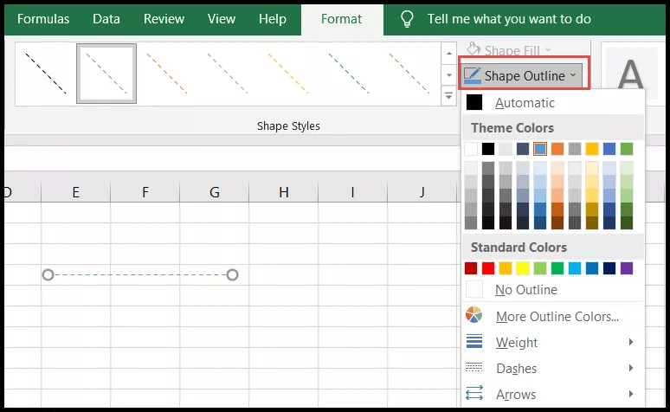Viewport: 670px width, 412px height.
Task: Pick the bright red standard color swatch
Action: click(488, 268)
